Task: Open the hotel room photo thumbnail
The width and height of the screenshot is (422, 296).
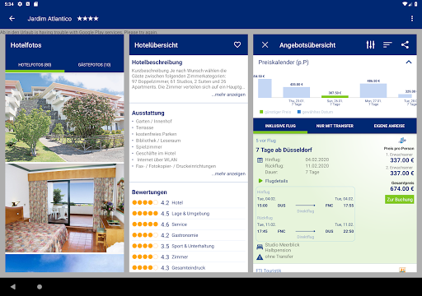Action: 64,208
